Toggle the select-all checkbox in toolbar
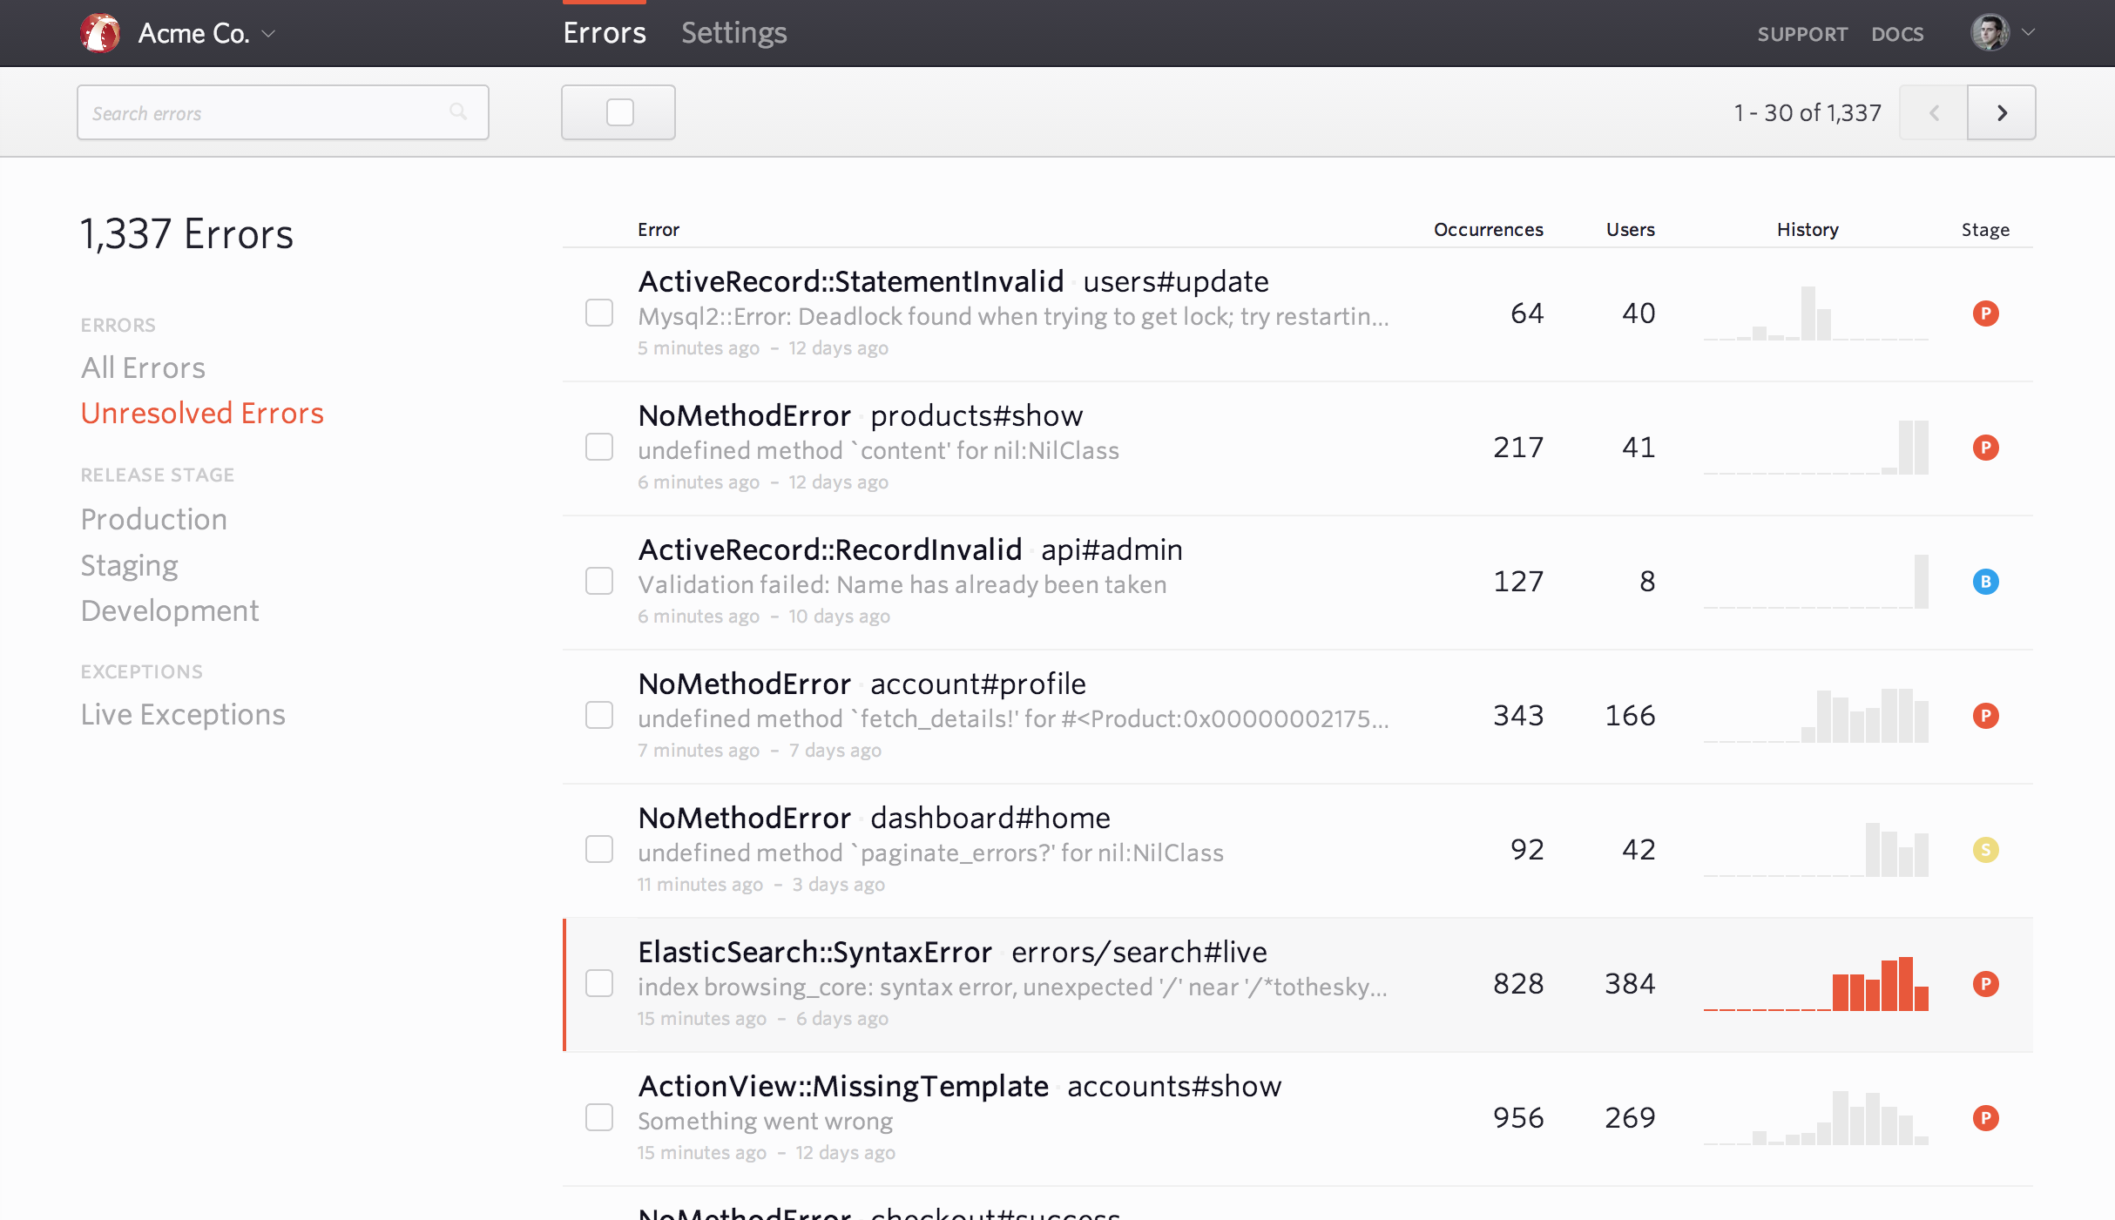The width and height of the screenshot is (2115, 1220). coord(619,112)
